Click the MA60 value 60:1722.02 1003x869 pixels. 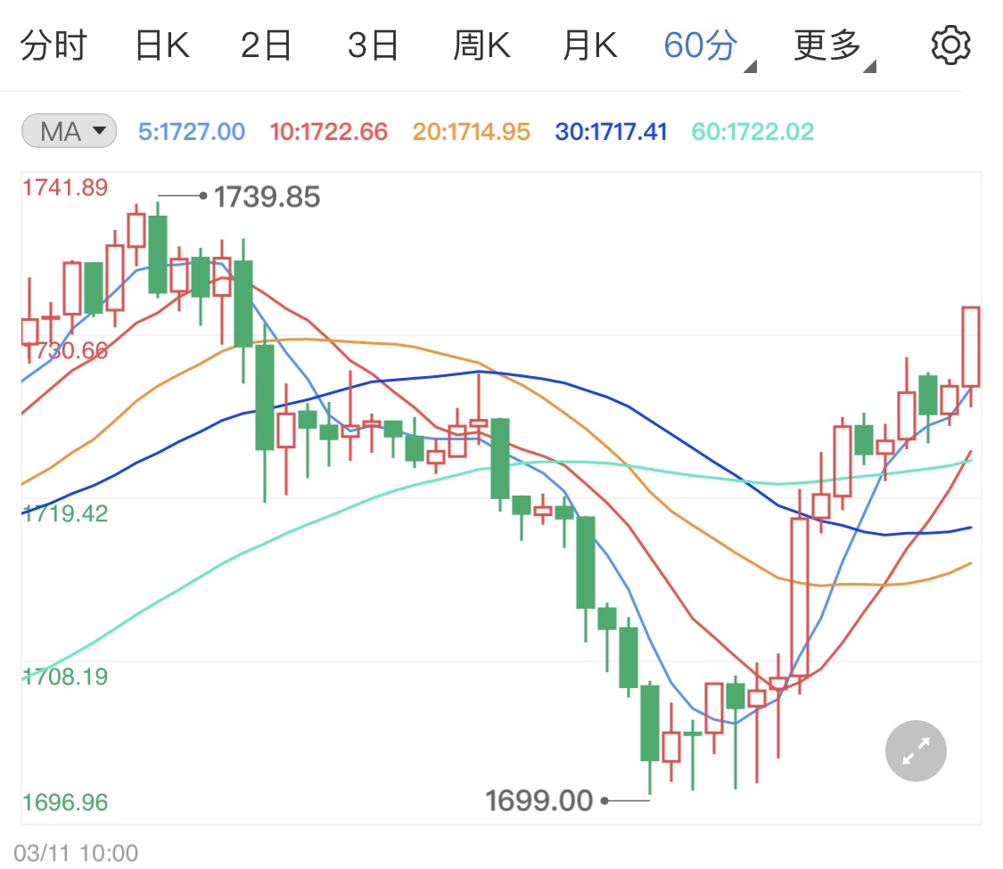pos(752,132)
